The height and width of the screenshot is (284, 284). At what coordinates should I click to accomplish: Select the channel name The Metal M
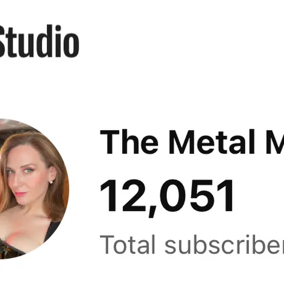[192, 142]
